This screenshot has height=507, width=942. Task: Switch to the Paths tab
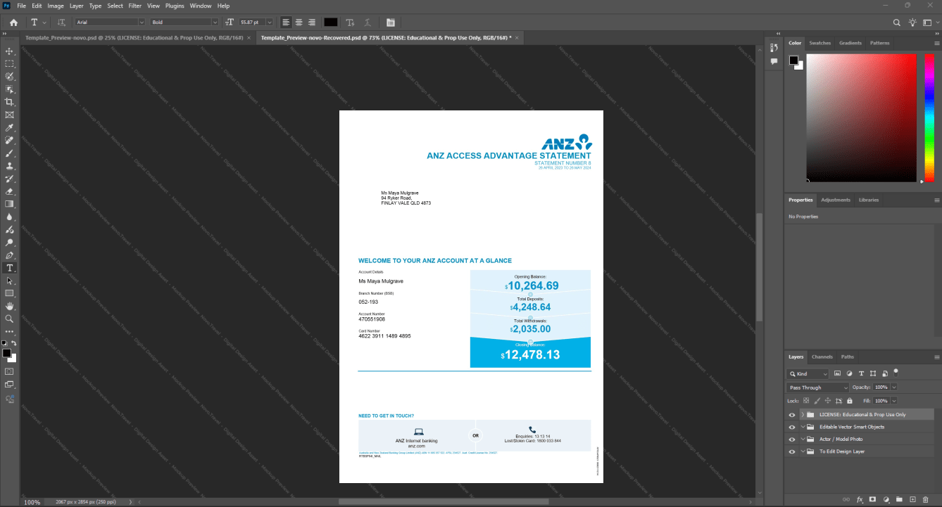pyautogui.click(x=848, y=357)
